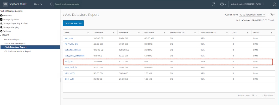Image resolution: width=279 pixels, height=105 pixels.
Task: Click the Settings gear icon
Action: 1,31
